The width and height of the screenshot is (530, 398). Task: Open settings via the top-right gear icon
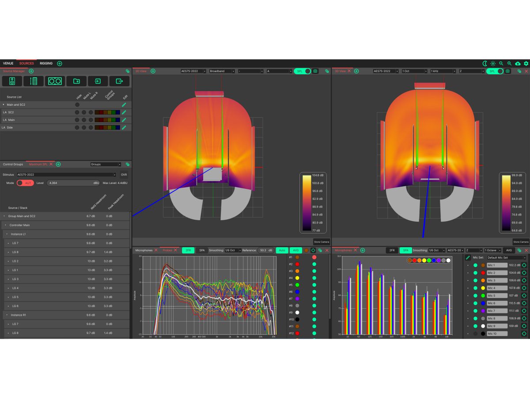point(526,64)
